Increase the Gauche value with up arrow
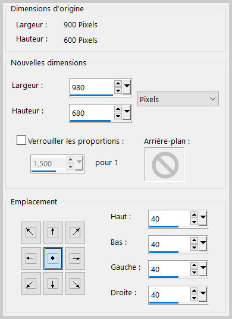The height and width of the screenshot is (319, 232). click(x=194, y=265)
